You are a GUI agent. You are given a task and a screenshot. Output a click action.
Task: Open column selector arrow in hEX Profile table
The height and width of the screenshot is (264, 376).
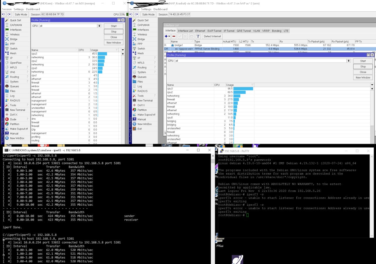click(x=123, y=50)
